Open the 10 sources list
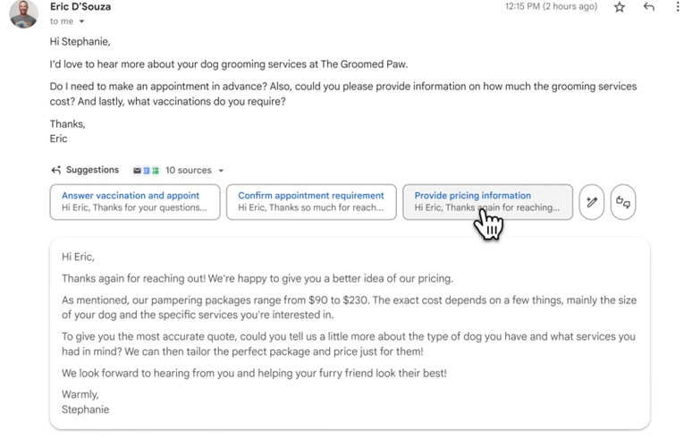 (189, 170)
